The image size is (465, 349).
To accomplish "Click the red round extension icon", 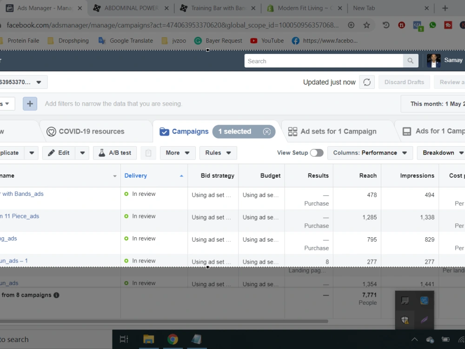I will pyautogui.click(x=402, y=25).
